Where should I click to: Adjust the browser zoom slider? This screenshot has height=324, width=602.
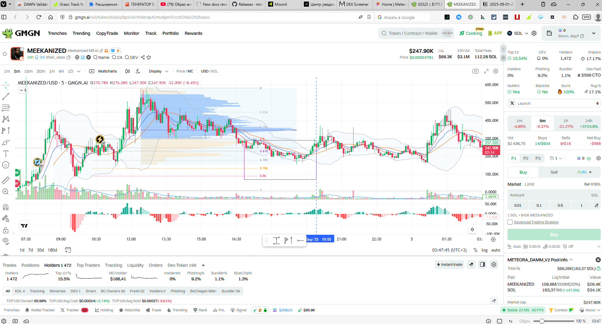pyautogui.click(x=542, y=321)
